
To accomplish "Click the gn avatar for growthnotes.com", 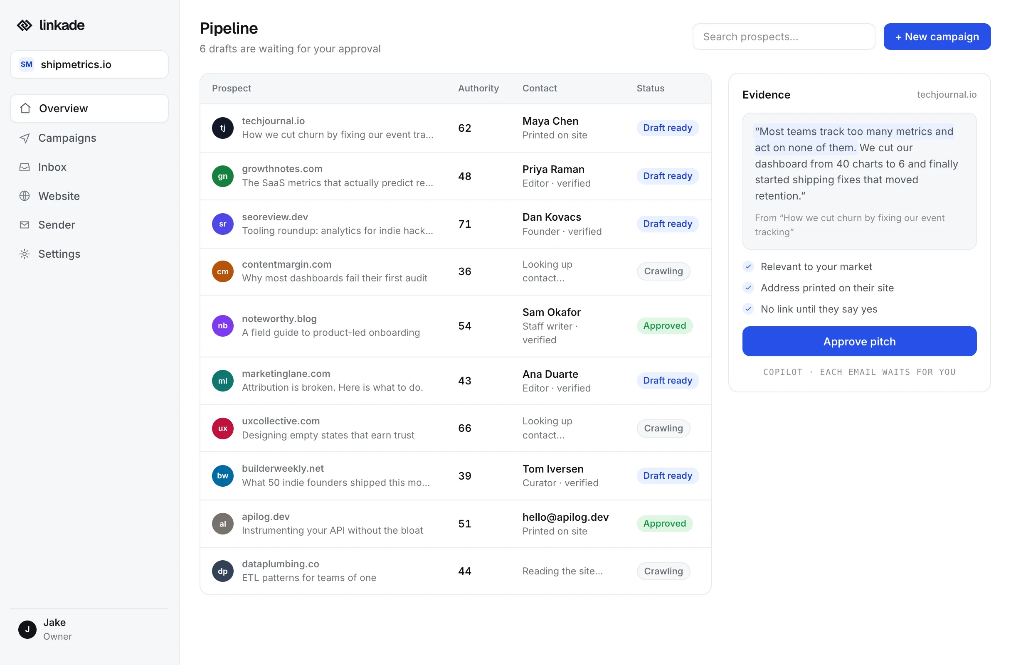I will (222, 176).
